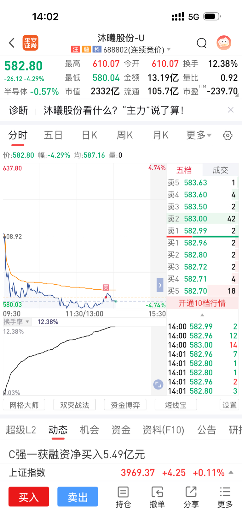Tap the 换手 12.38% value in the quote header
Screen dimensions: 242x526
223,64
